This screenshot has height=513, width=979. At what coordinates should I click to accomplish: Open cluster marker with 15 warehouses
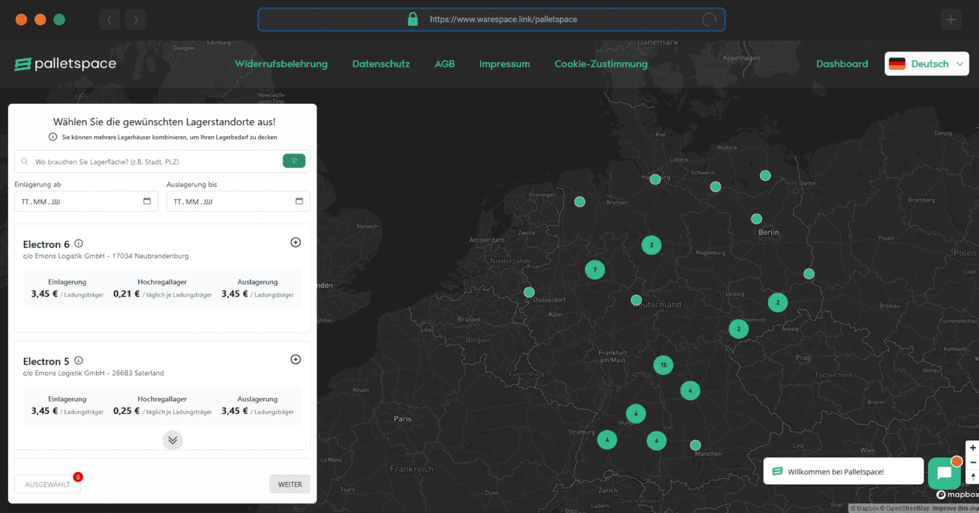pos(663,365)
